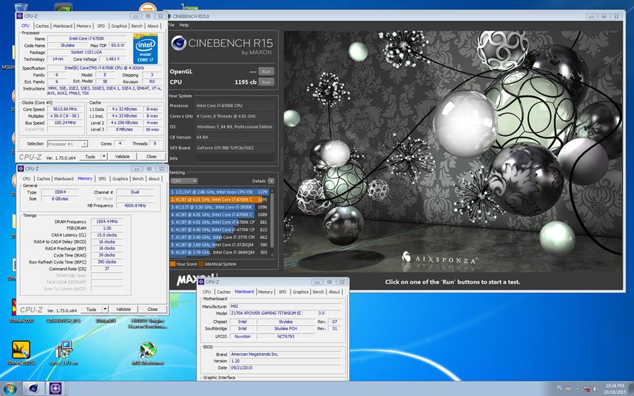This screenshot has height=396, width=634.
Task: Select the Cinebench taskbar icon
Action: pyautogui.click(x=33, y=389)
